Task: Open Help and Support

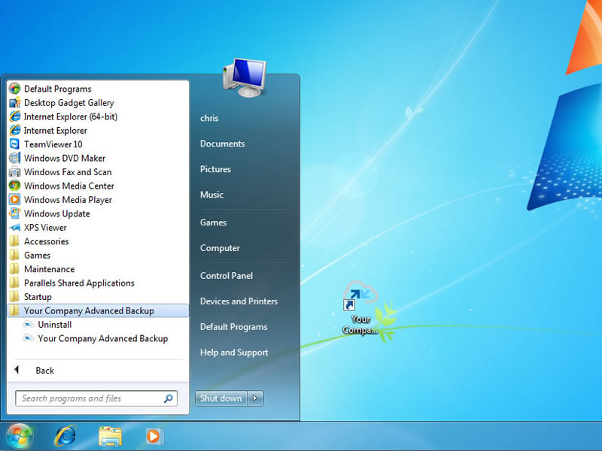Action: tap(234, 353)
